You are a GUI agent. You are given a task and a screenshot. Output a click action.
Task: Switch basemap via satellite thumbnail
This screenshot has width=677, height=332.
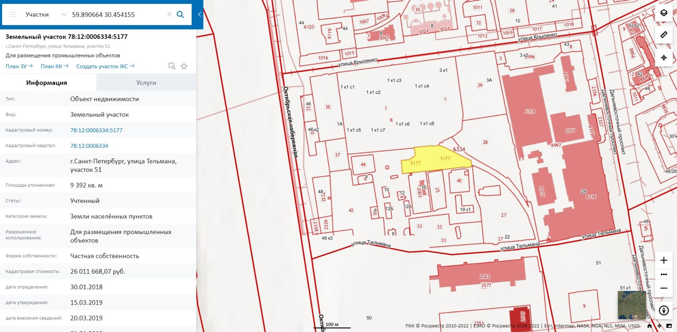632,305
